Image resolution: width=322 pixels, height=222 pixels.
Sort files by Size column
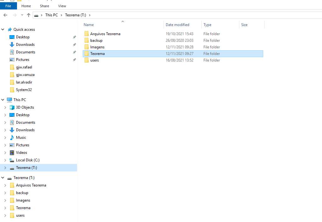[x=244, y=25]
